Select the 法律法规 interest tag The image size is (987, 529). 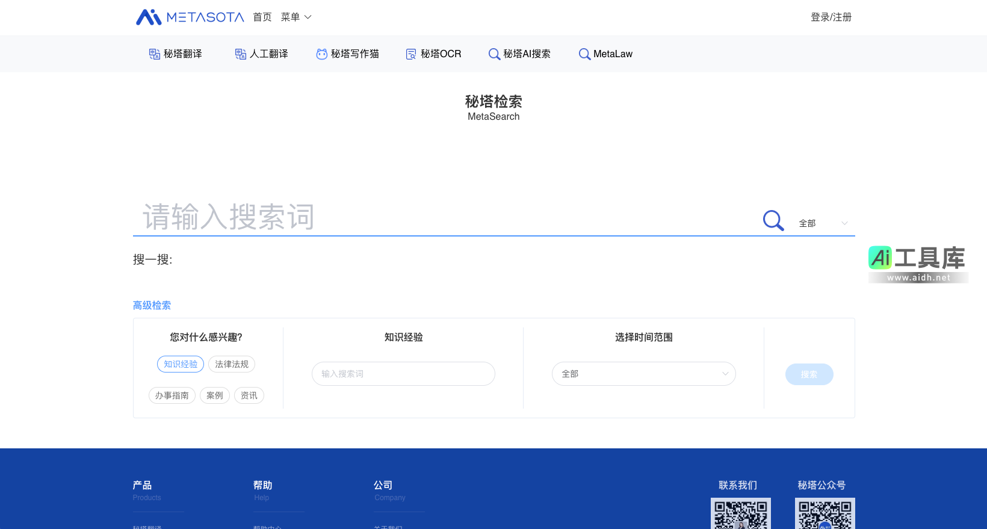(232, 364)
